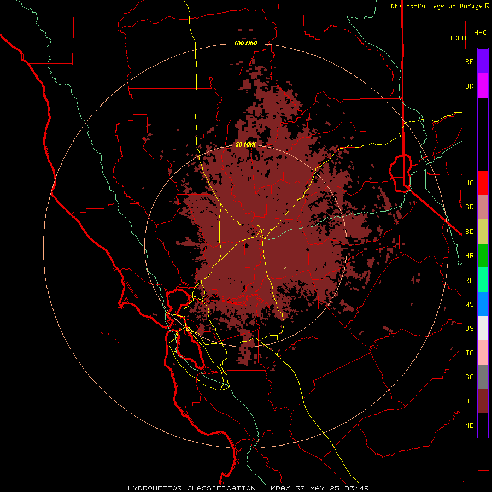This screenshot has height=492, width=492.
Task: Click the ND legend label
Action: [x=470, y=426]
